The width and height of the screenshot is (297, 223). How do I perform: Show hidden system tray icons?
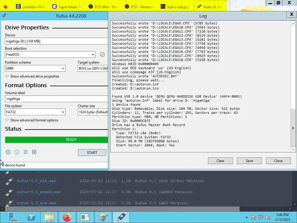(247, 217)
